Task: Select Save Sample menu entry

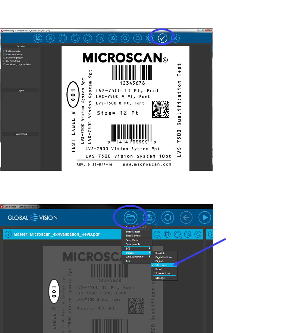Action: pos(136,244)
